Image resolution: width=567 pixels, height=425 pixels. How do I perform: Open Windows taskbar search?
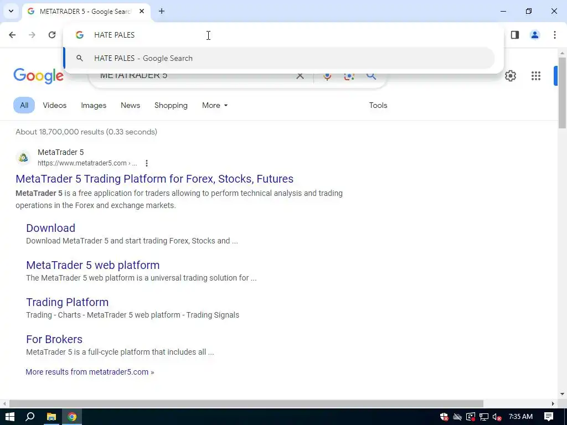[30, 417]
